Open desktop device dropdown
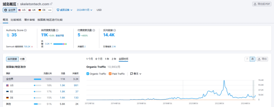Viewport: 274px width, 107px height. [x=64, y=10]
